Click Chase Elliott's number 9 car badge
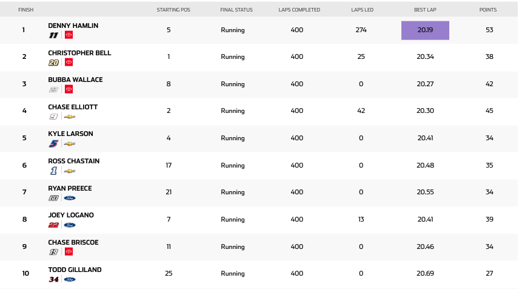519x289 pixels. tap(53, 117)
